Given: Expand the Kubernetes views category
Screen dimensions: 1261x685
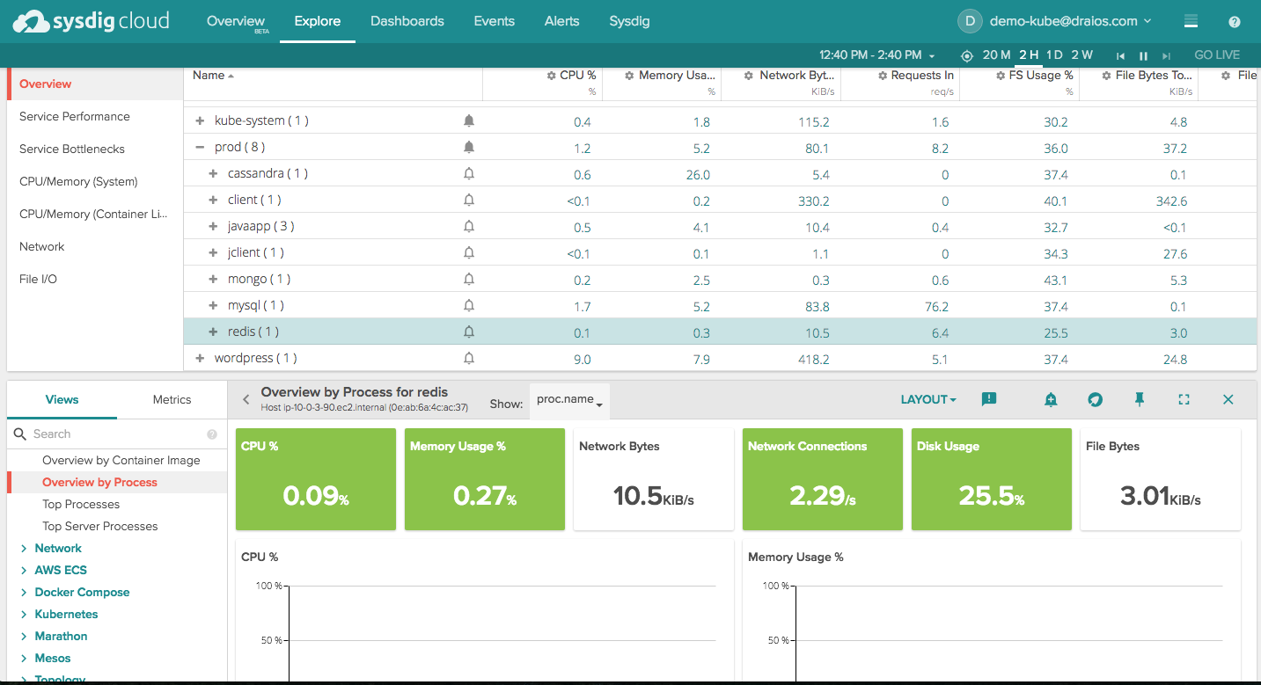Looking at the screenshot, I should click(x=24, y=614).
